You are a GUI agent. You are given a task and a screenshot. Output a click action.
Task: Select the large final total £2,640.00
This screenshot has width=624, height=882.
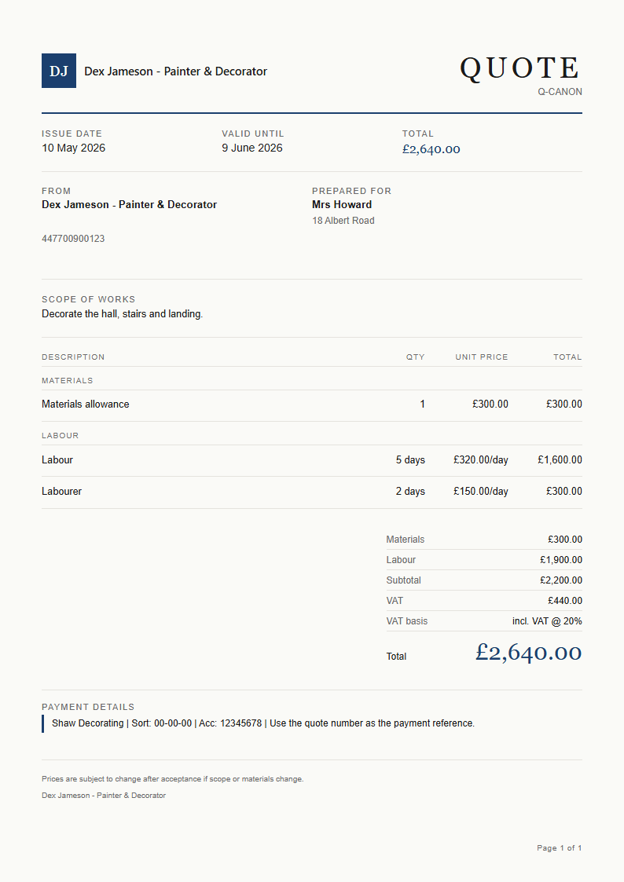pyautogui.click(x=528, y=653)
